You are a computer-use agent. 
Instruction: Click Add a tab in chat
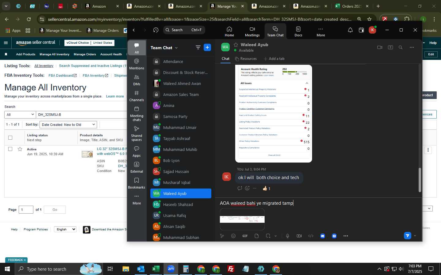click(x=273, y=59)
